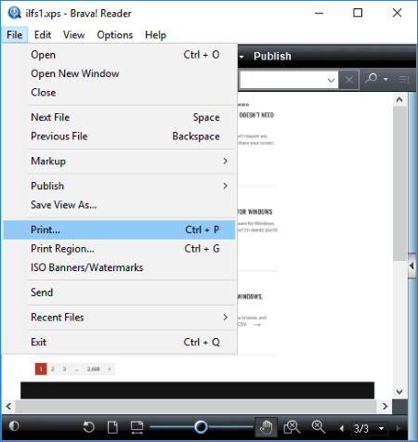The height and width of the screenshot is (442, 418).
Task: Click page 2 in document pagination
Action: [x=53, y=369]
